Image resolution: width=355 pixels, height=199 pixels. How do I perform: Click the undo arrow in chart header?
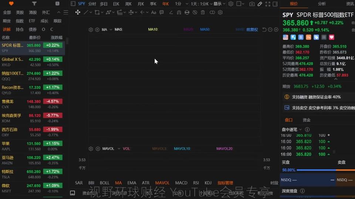(x=264, y=29)
